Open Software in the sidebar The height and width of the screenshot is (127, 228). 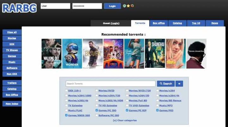point(12,68)
